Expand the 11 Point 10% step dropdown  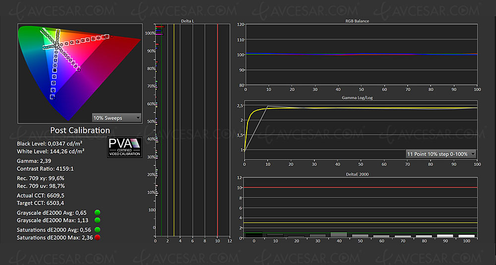[x=440, y=154]
